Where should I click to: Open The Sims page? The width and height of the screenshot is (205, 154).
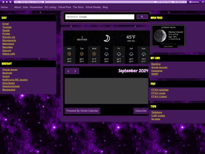[x=78, y=7]
